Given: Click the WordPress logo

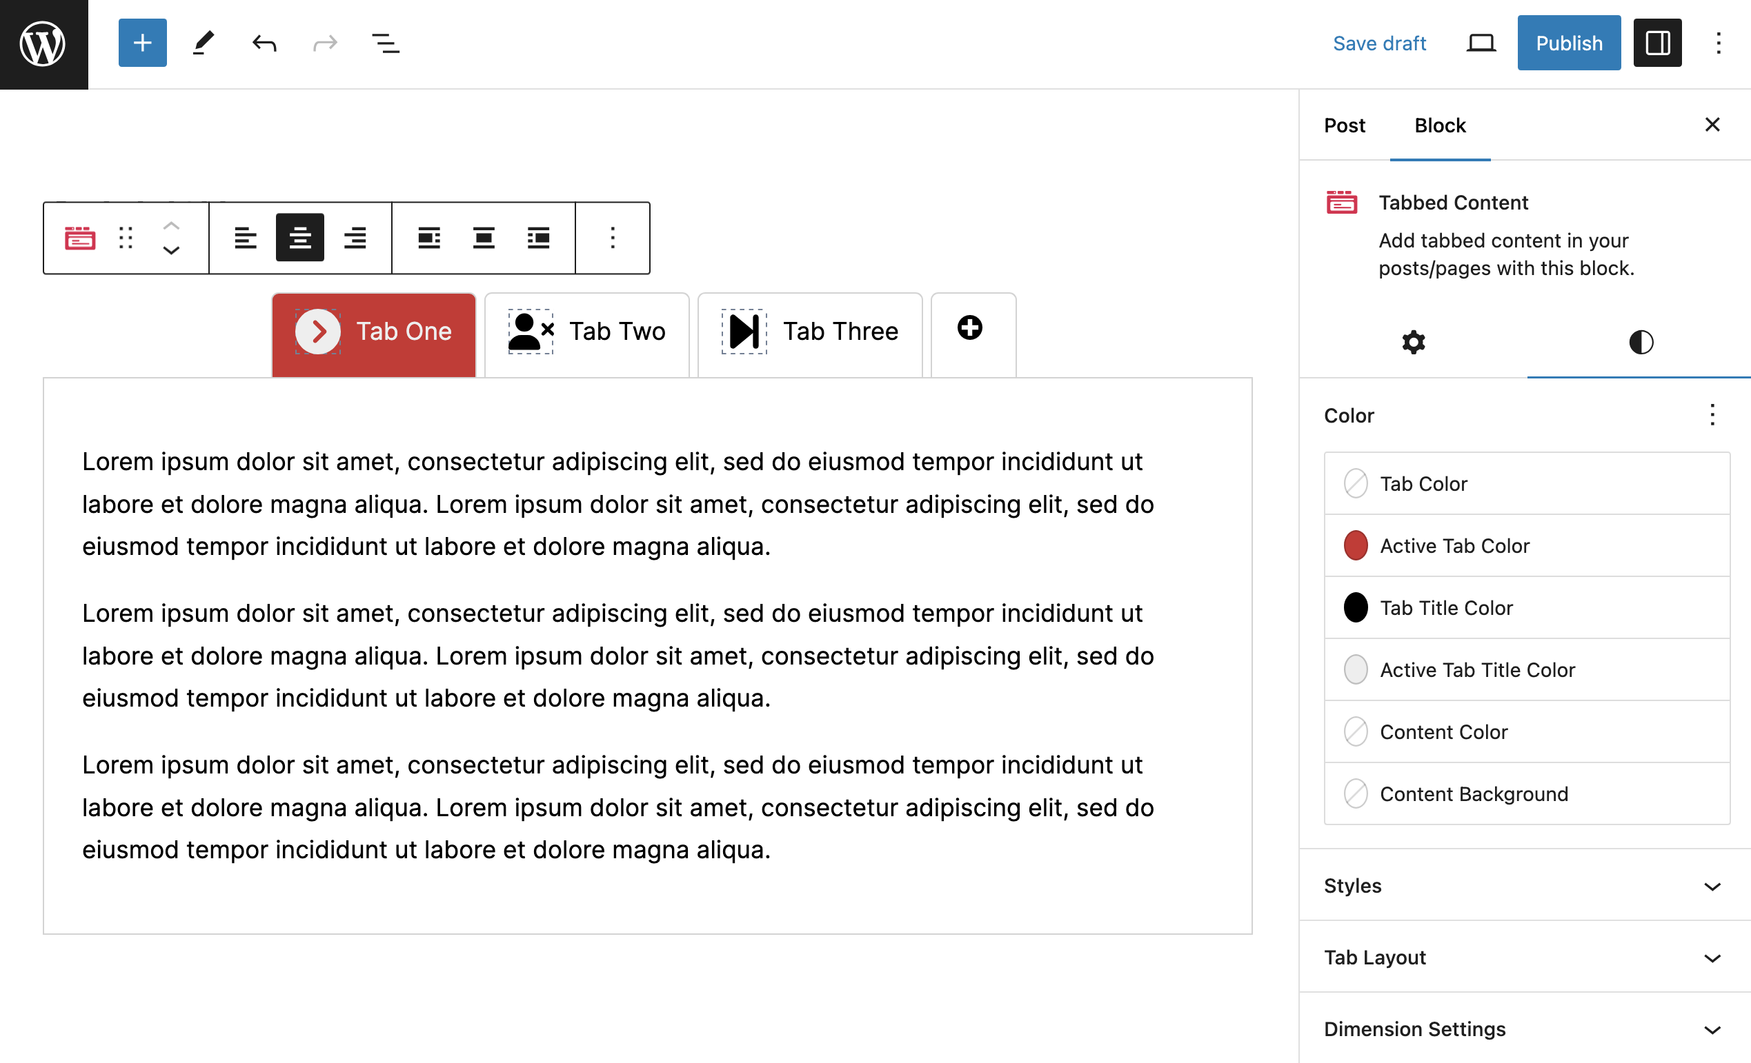Looking at the screenshot, I should 43,44.
